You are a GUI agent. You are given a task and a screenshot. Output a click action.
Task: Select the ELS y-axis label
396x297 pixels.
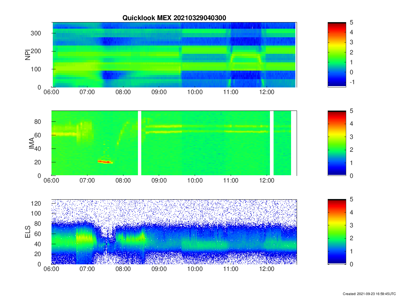point(28,232)
